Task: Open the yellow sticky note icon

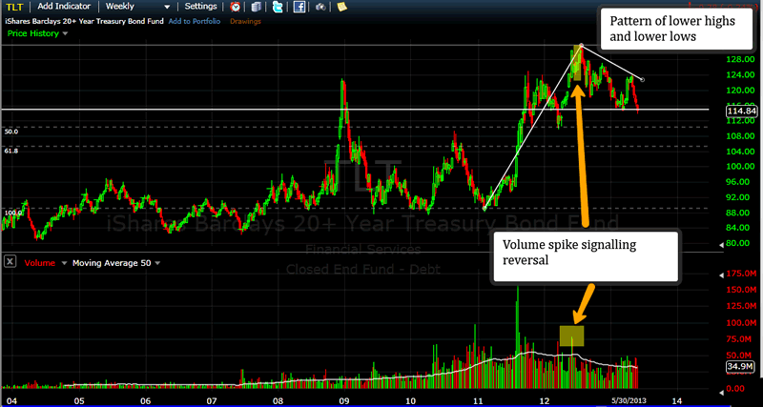Action: coord(340,7)
